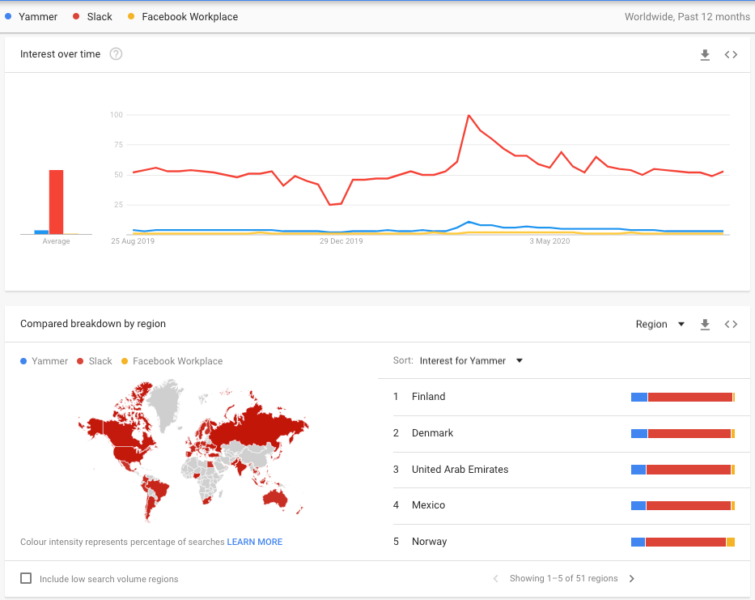The width and height of the screenshot is (755, 600).
Task: Select United Arab Emirates in the region list
Action: pyautogui.click(x=460, y=470)
